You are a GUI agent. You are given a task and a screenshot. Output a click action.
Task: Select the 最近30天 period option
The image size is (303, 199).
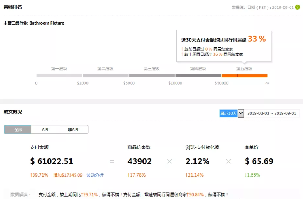228,113
